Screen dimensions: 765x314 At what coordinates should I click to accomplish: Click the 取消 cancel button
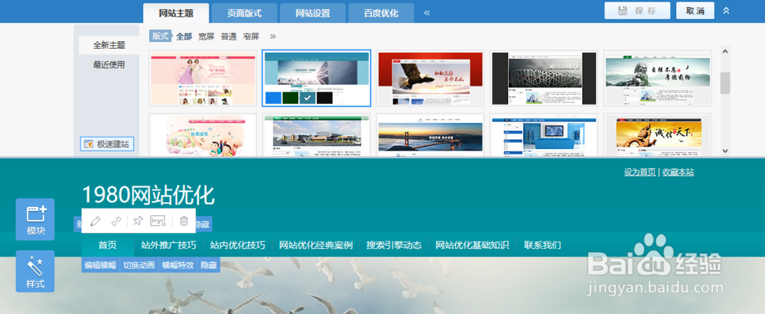695,11
